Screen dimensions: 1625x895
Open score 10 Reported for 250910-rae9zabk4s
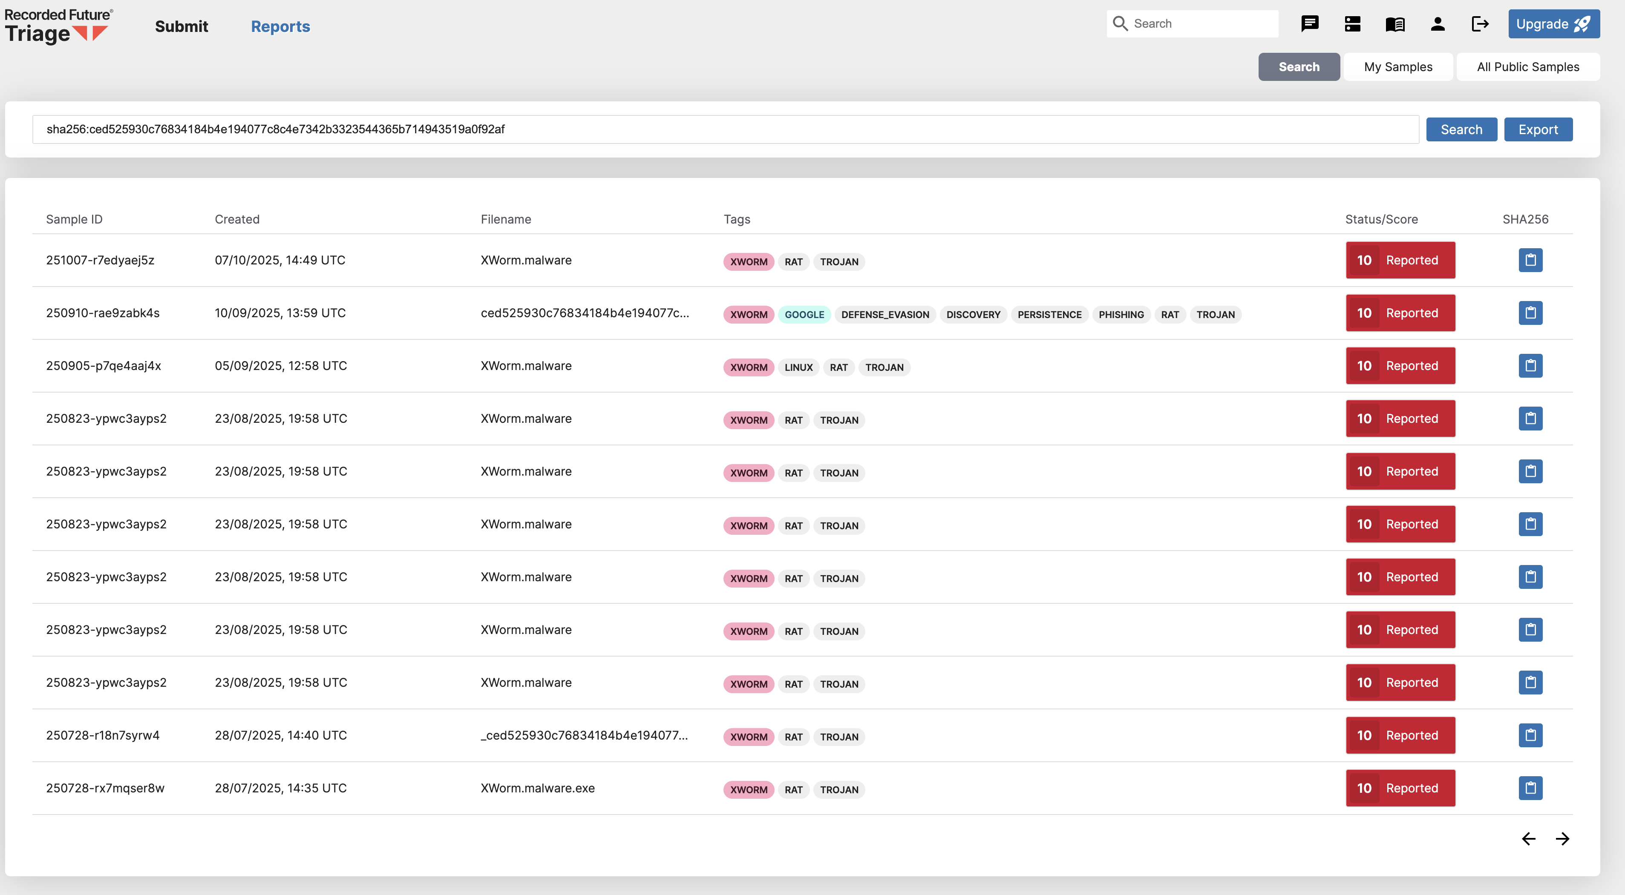[x=1400, y=313]
